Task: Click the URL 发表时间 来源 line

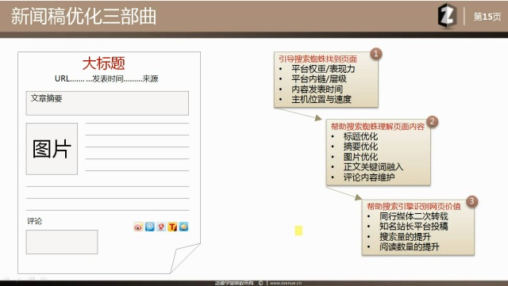Action: click(106, 78)
